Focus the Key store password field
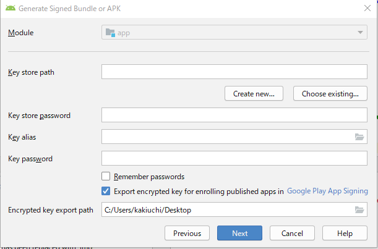The height and width of the screenshot is (249, 378). click(234, 115)
